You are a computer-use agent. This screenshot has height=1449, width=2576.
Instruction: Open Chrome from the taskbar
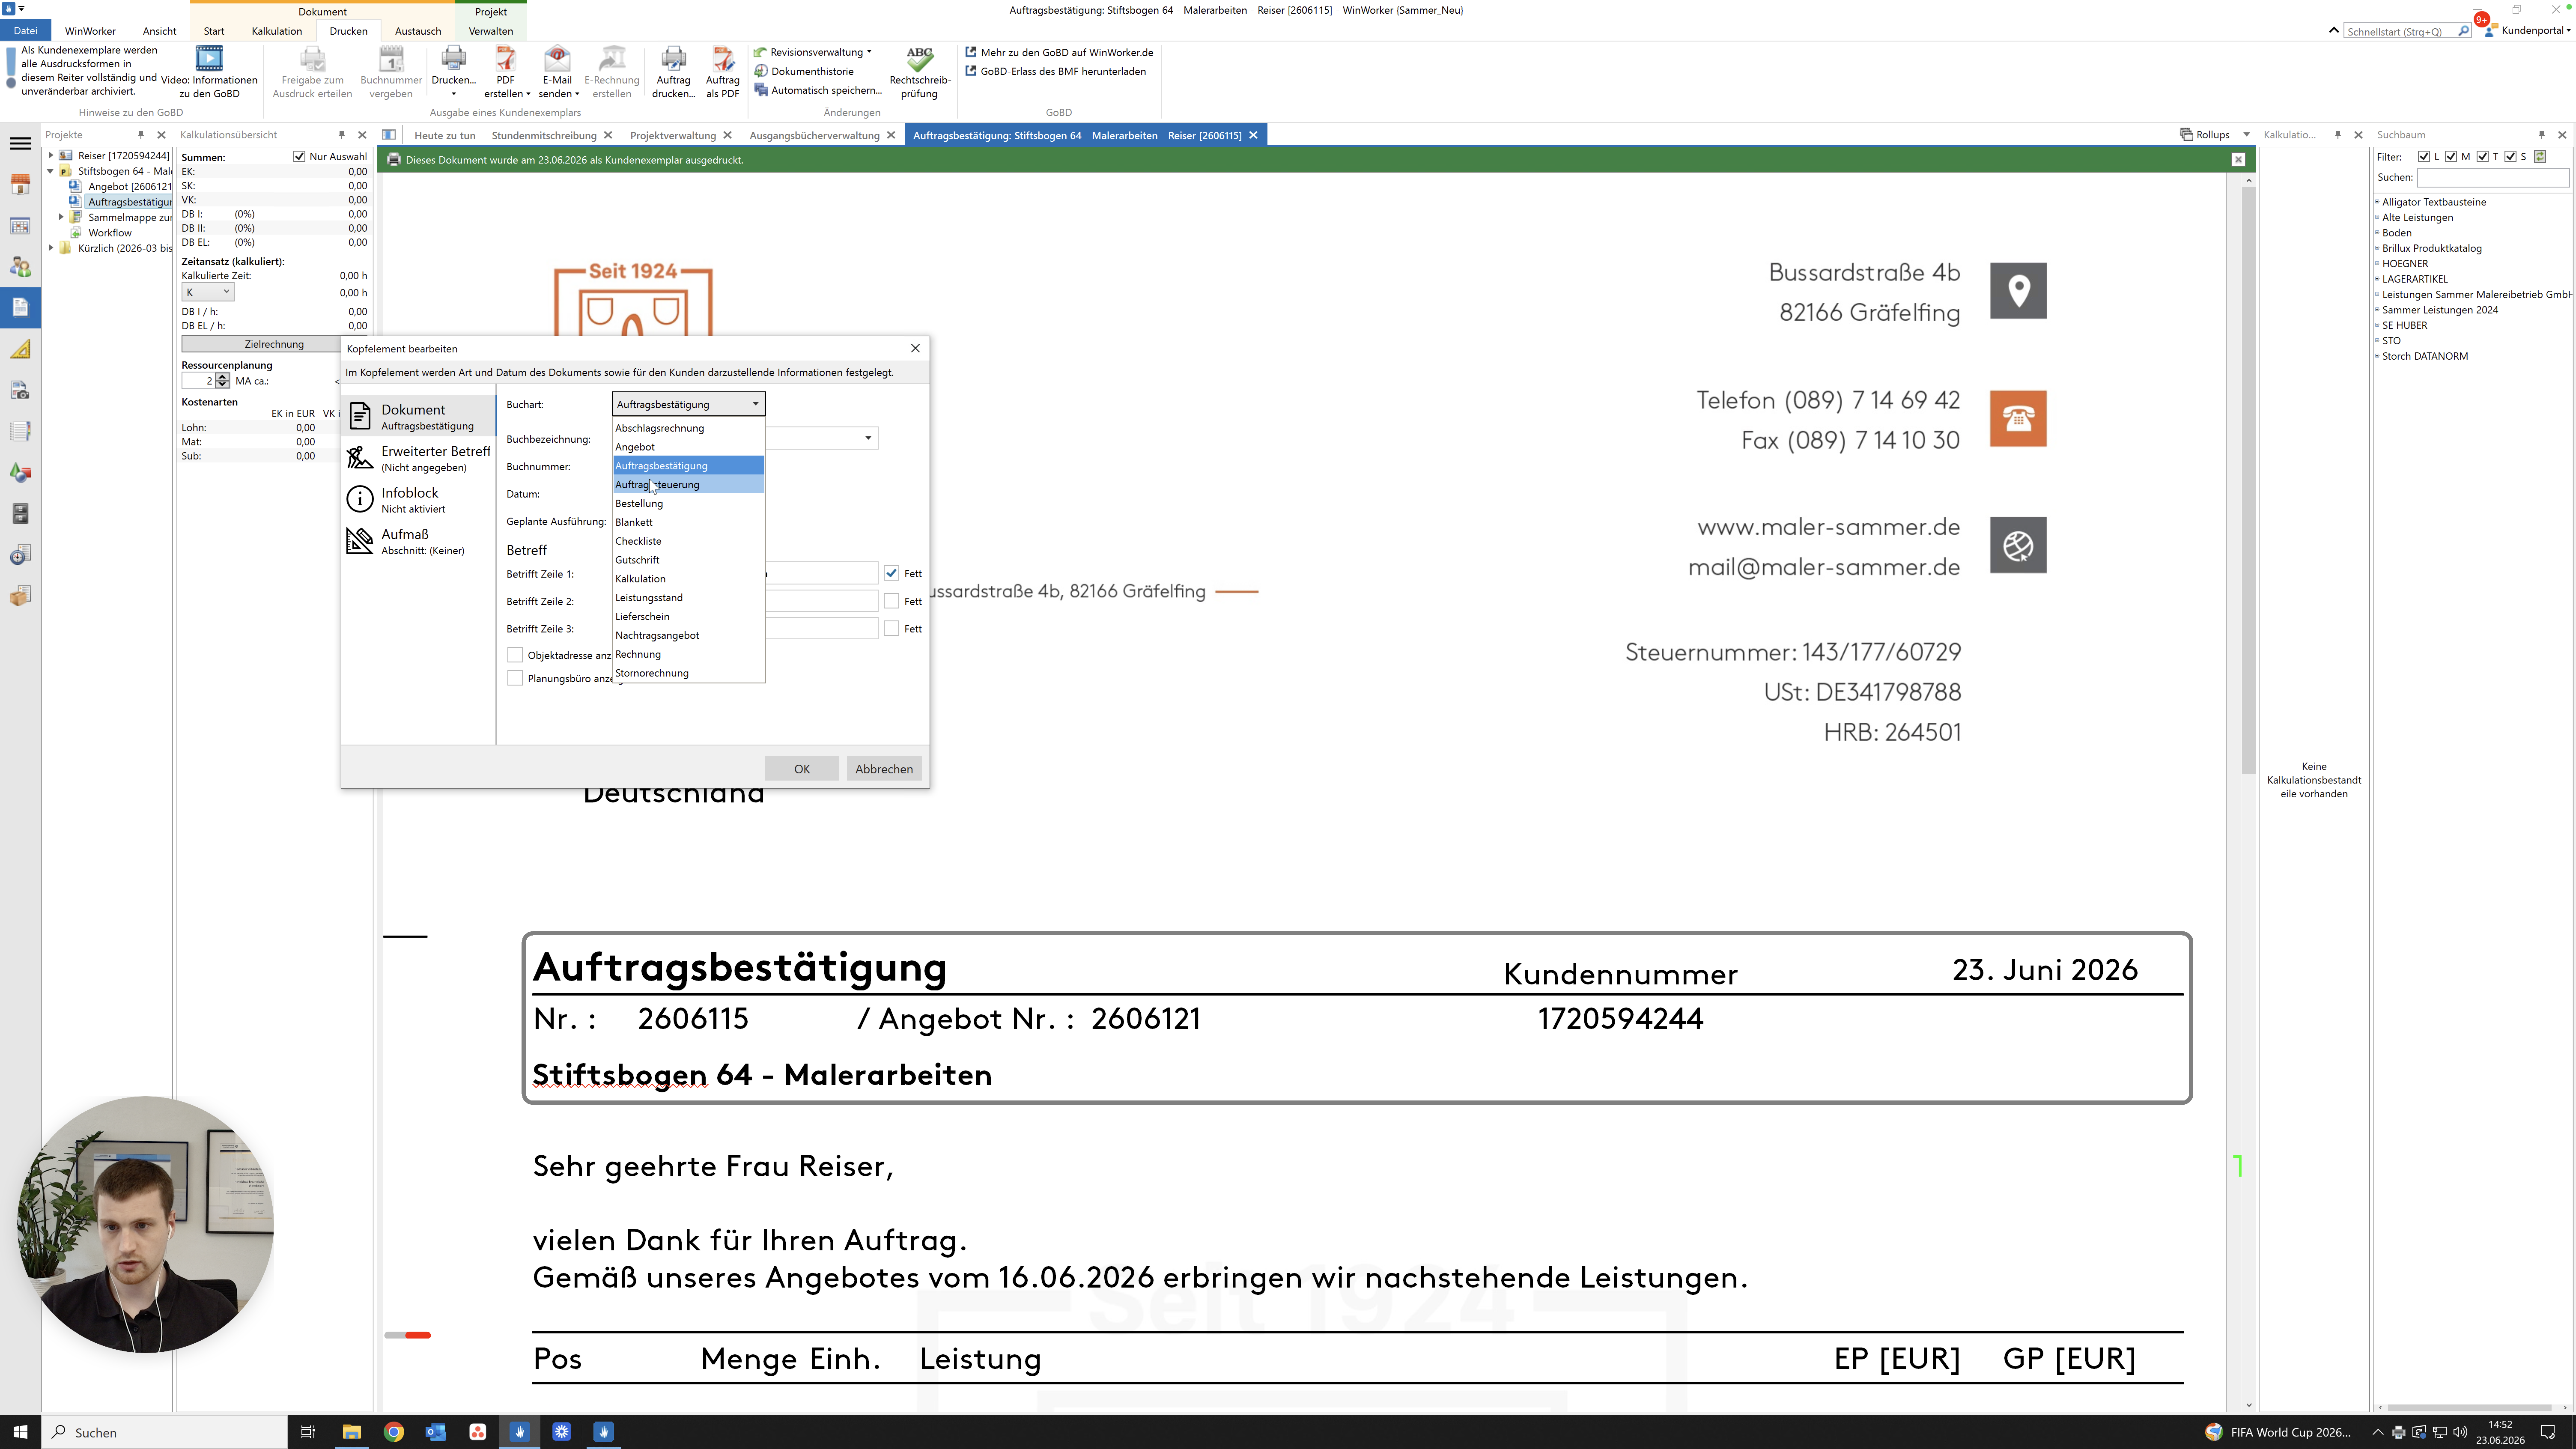pos(394,1432)
